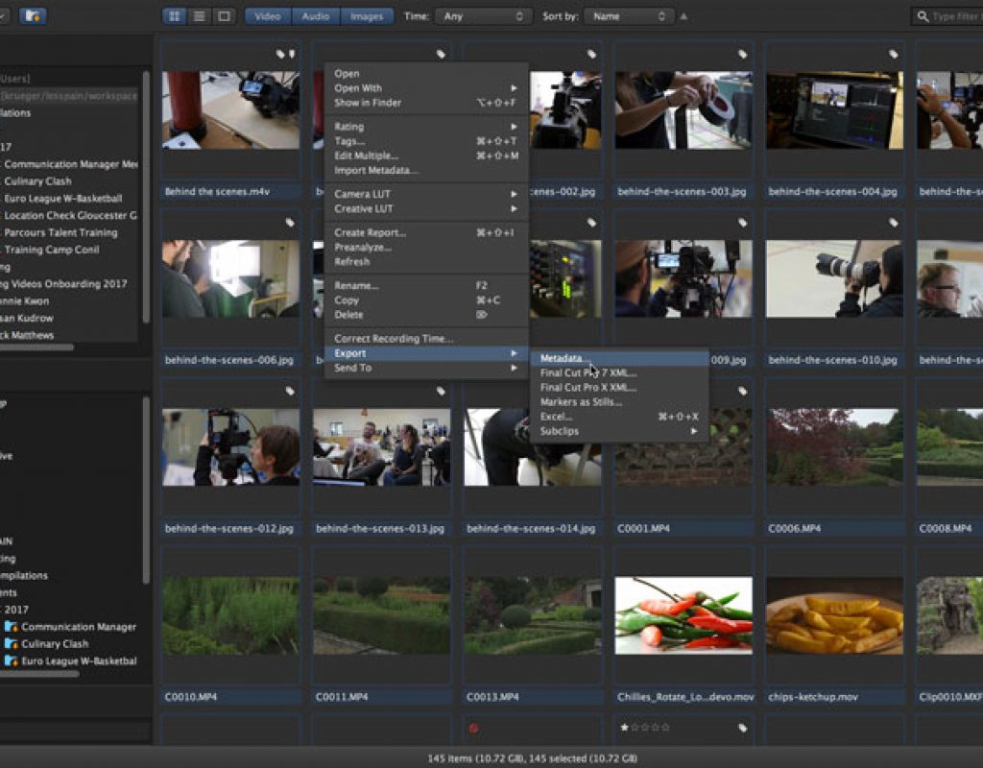Choose Delete in context menu
Viewport: 983px width, 768px height.
(426, 315)
